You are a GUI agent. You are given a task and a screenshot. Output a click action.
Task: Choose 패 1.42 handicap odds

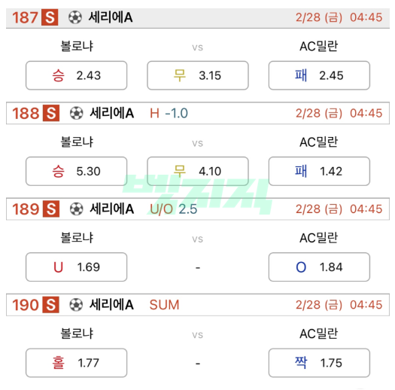point(319,171)
